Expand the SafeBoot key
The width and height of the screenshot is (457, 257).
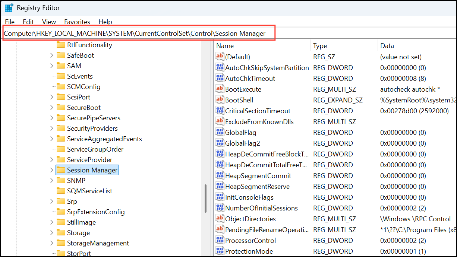tap(51, 55)
